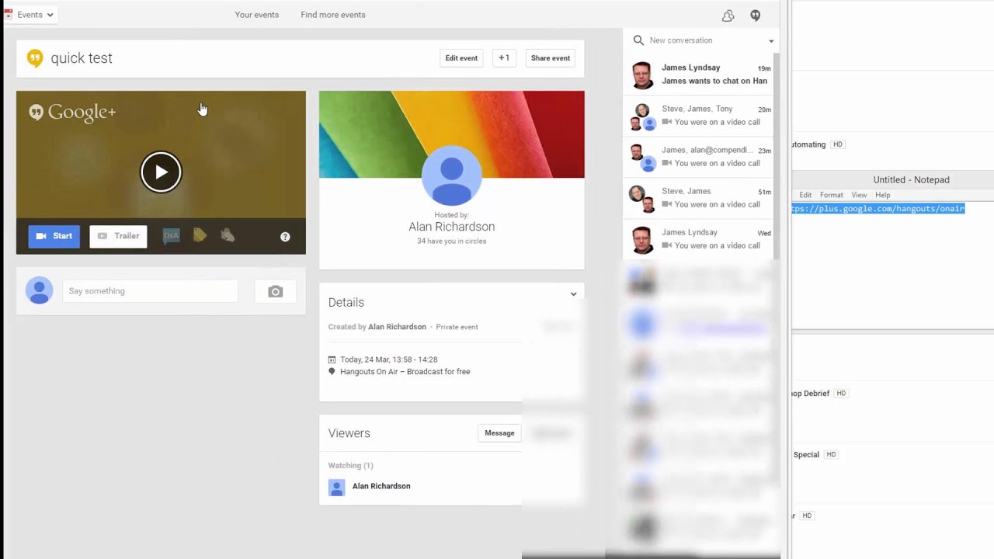This screenshot has height=559, width=994.
Task: Click James Lyndsay avatar in 19m conversation
Action: coord(642,75)
